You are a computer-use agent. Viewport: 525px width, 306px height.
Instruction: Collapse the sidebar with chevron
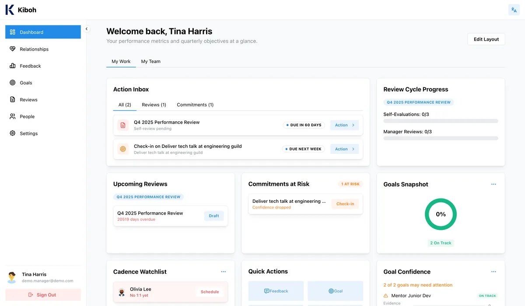point(87,29)
